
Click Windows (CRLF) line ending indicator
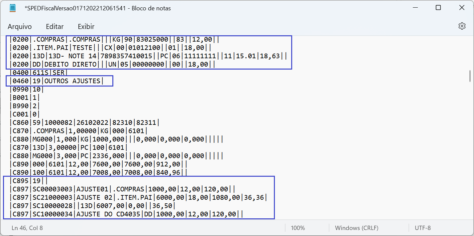point(357,228)
